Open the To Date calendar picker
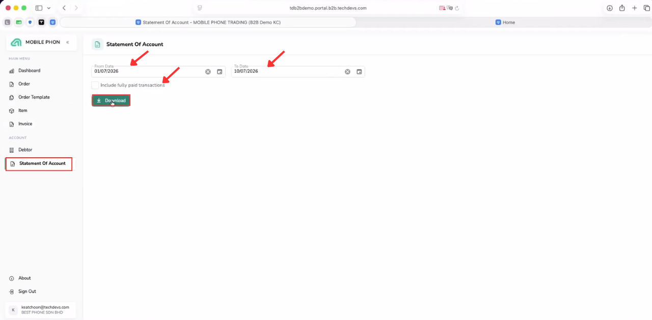This screenshot has width=652, height=320. click(359, 72)
